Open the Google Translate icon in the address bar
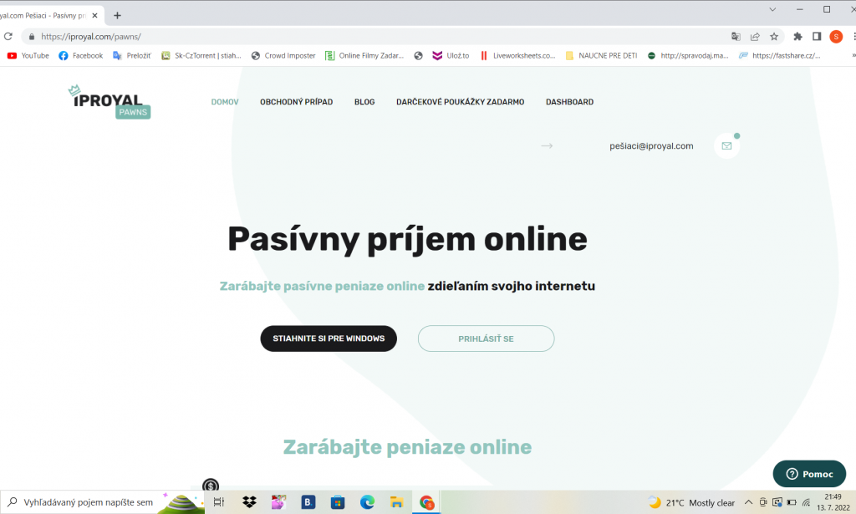This screenshot has height=514, width=856. coord(736,37)
